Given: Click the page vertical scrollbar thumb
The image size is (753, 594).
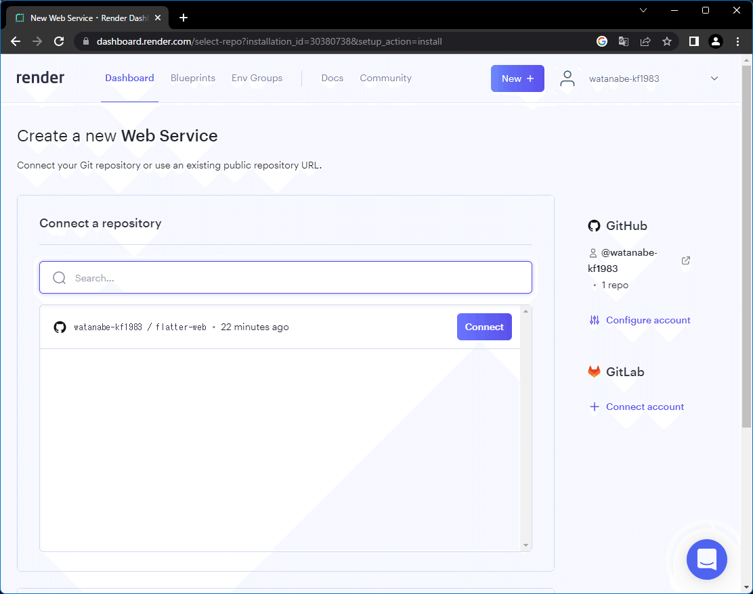Looking at the screenshot, I should tap(746, 246).
